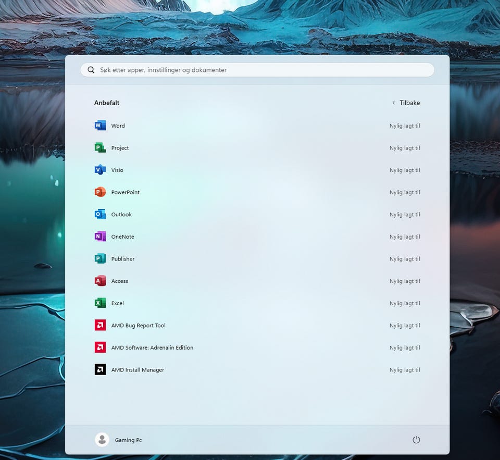Click the PowerPoint icon
Viewport: 500px width, 460px height.
(100, 192)
